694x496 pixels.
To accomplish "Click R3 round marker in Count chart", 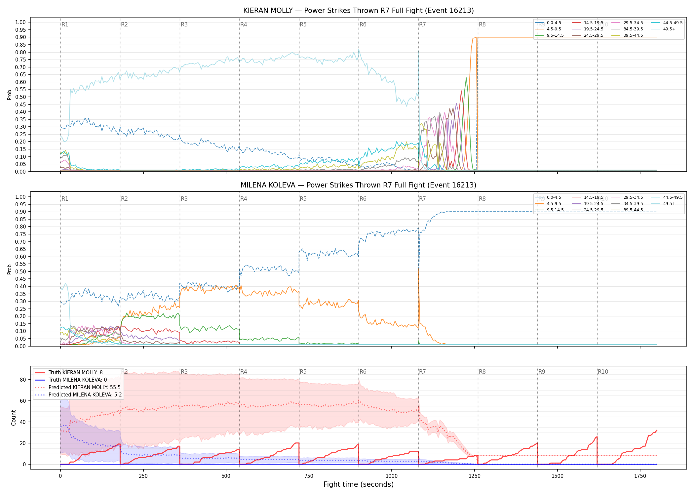I will tap(184, 372).
